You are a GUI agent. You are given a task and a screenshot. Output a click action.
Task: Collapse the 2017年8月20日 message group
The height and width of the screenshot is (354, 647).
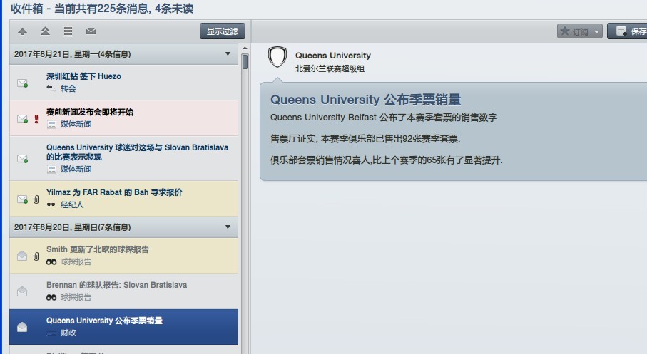(228, 227)
